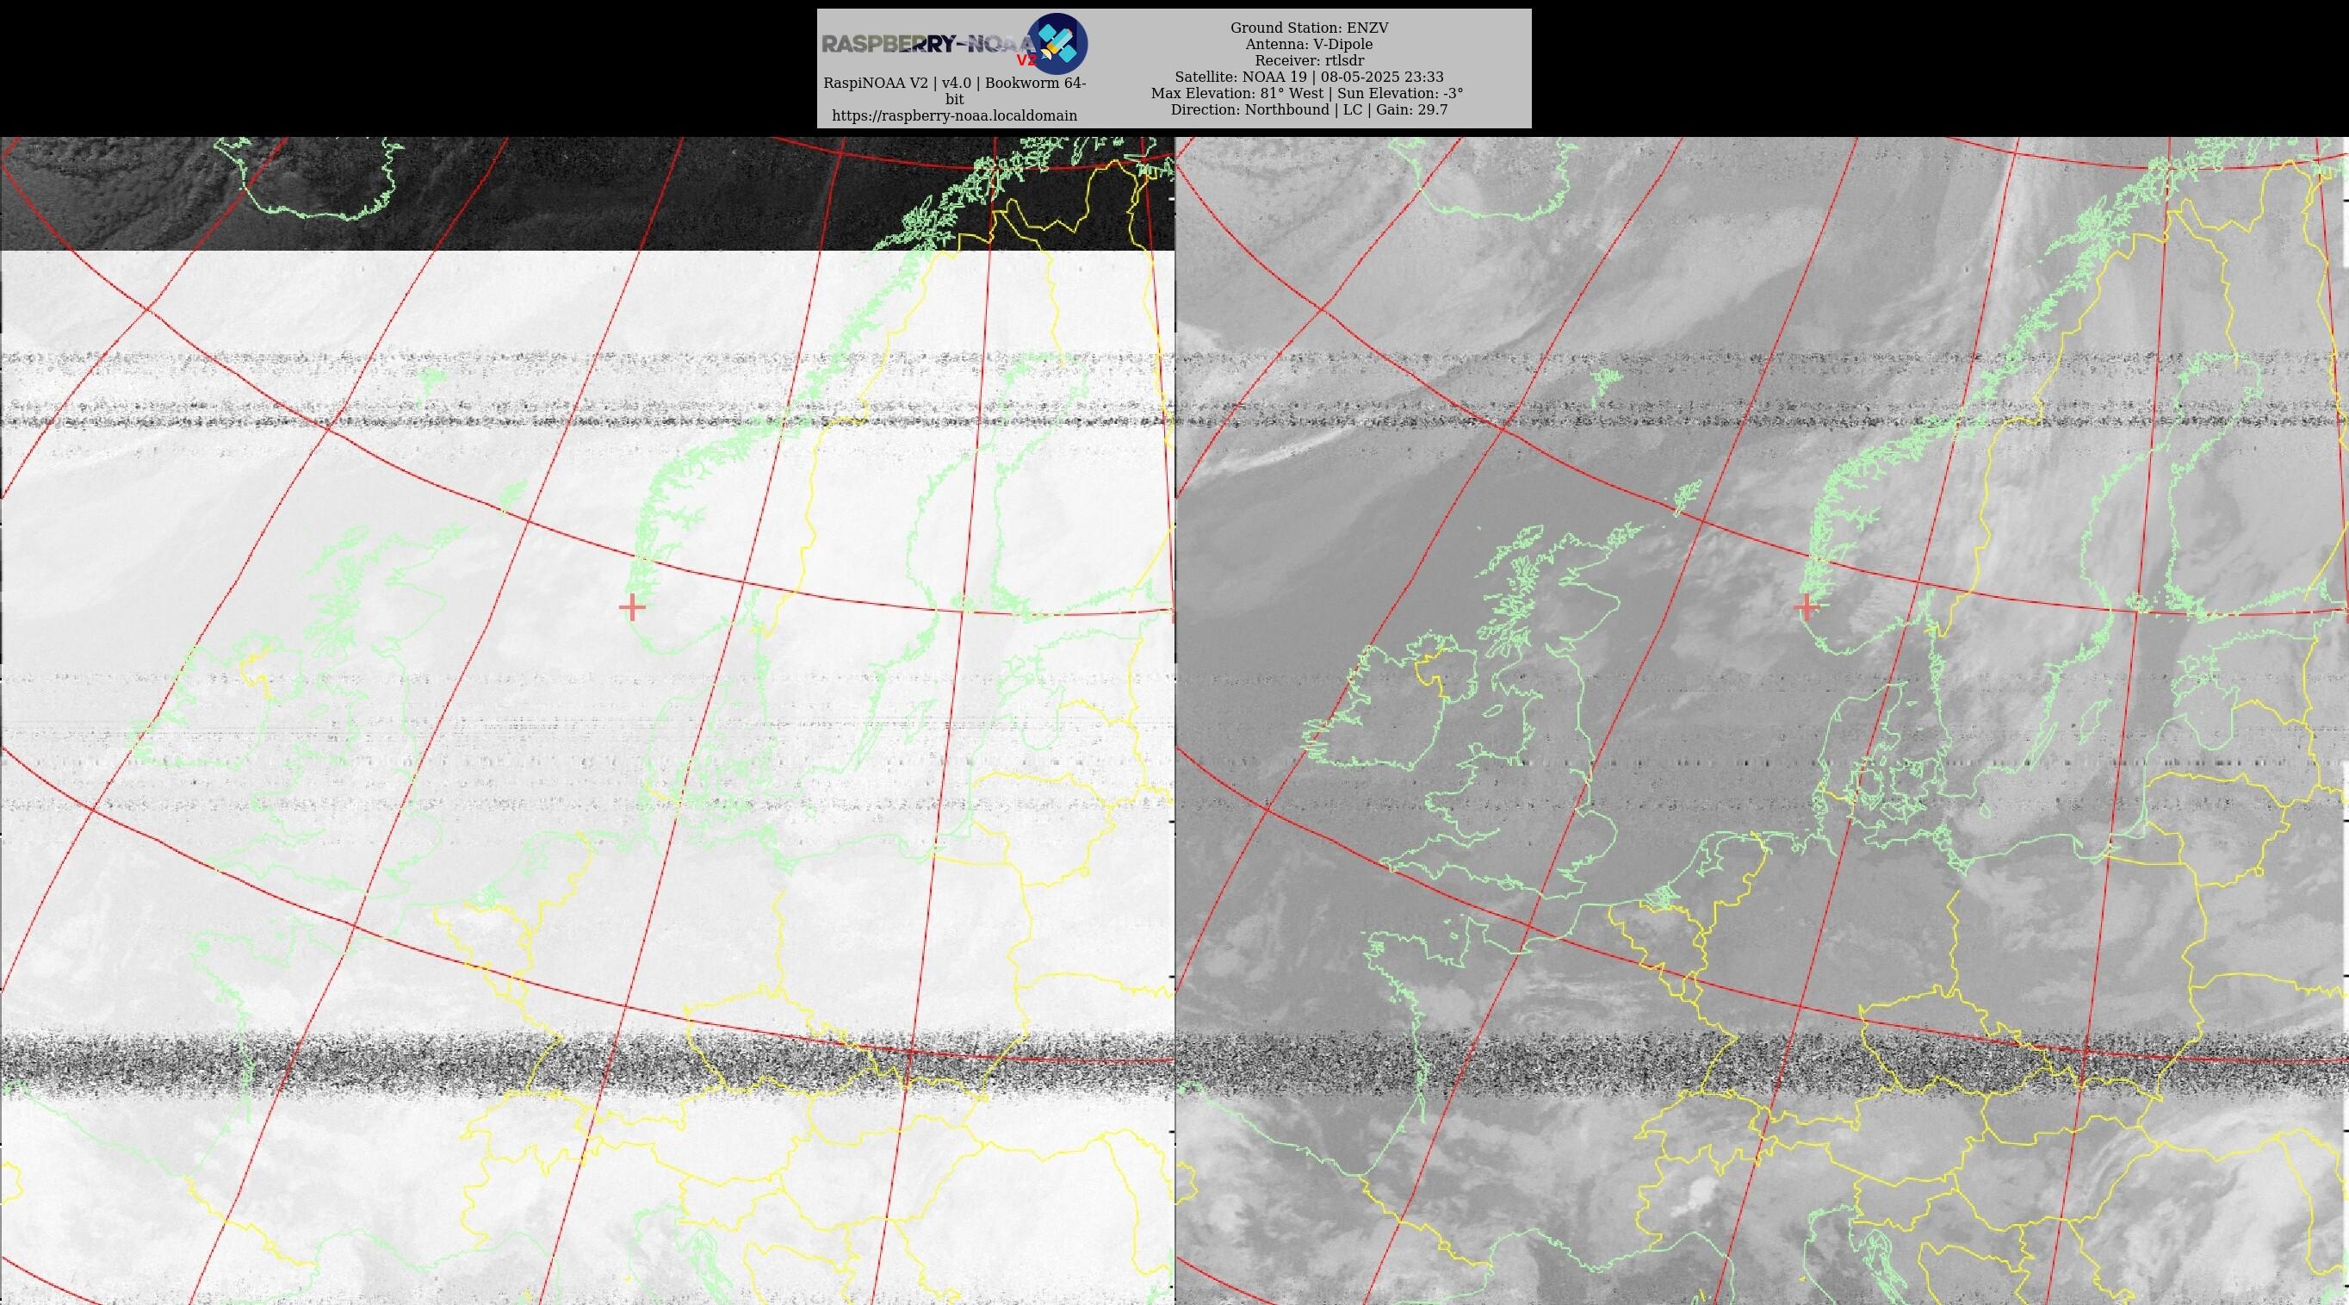Click the red ground station cross on left image

point(631,607)
